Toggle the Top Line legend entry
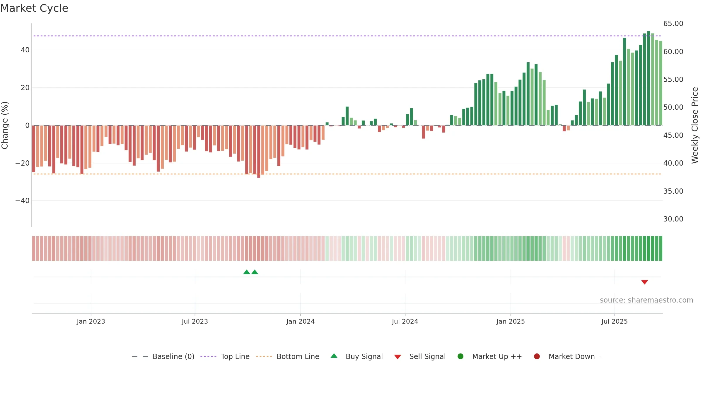Viewport: 703px width, 395px height. pyautogui.click(x=225, y=356)
